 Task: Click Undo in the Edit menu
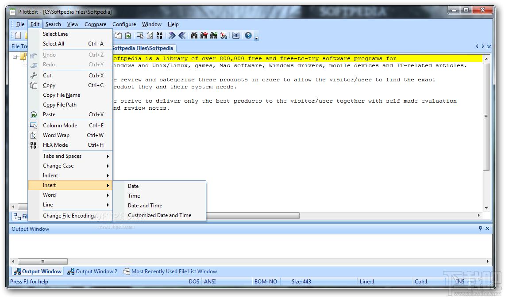click(x=70, y=55)
